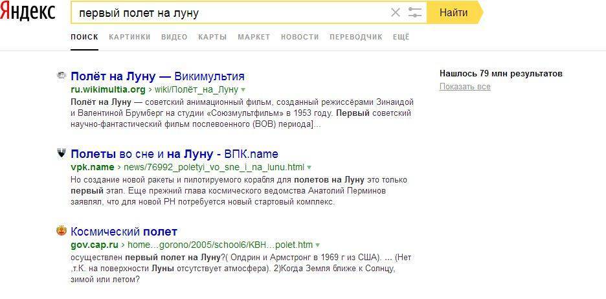The height and width of the screenshot is (299, 606).
Task: Click the Wikimultia result favicon
Action: click(x=62, y=76)
